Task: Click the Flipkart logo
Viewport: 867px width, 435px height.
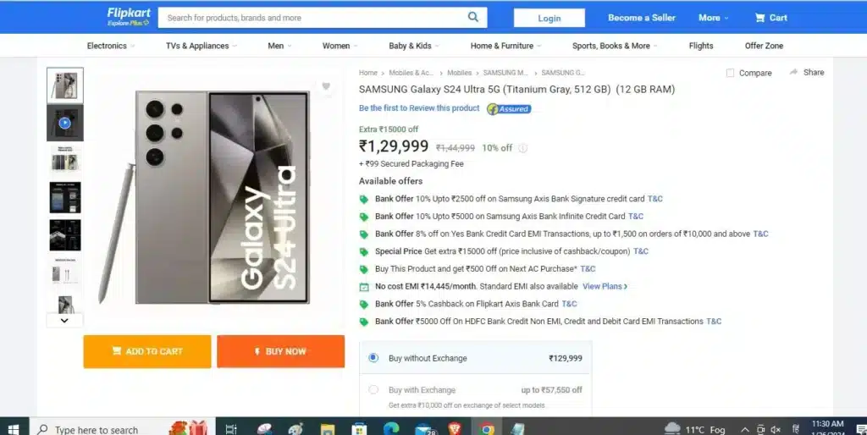Action: pyautogui.click(x=129, y=17)
